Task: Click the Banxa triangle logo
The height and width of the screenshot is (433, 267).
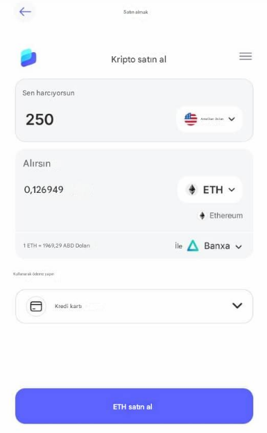Action: coord(193,246)
